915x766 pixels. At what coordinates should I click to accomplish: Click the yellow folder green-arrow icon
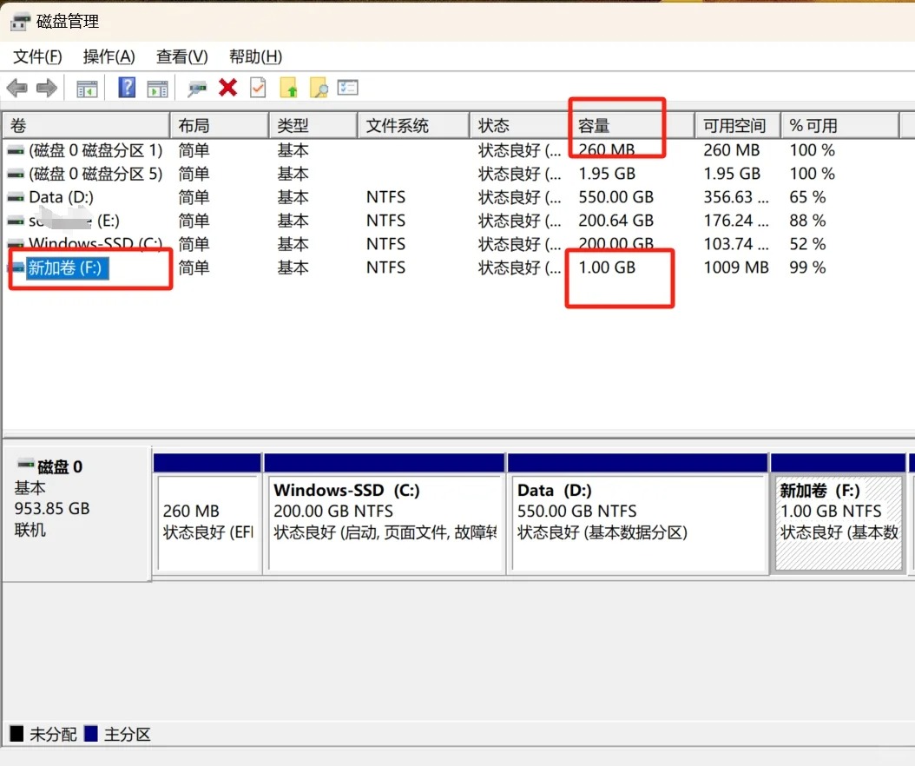pos(289,88)
